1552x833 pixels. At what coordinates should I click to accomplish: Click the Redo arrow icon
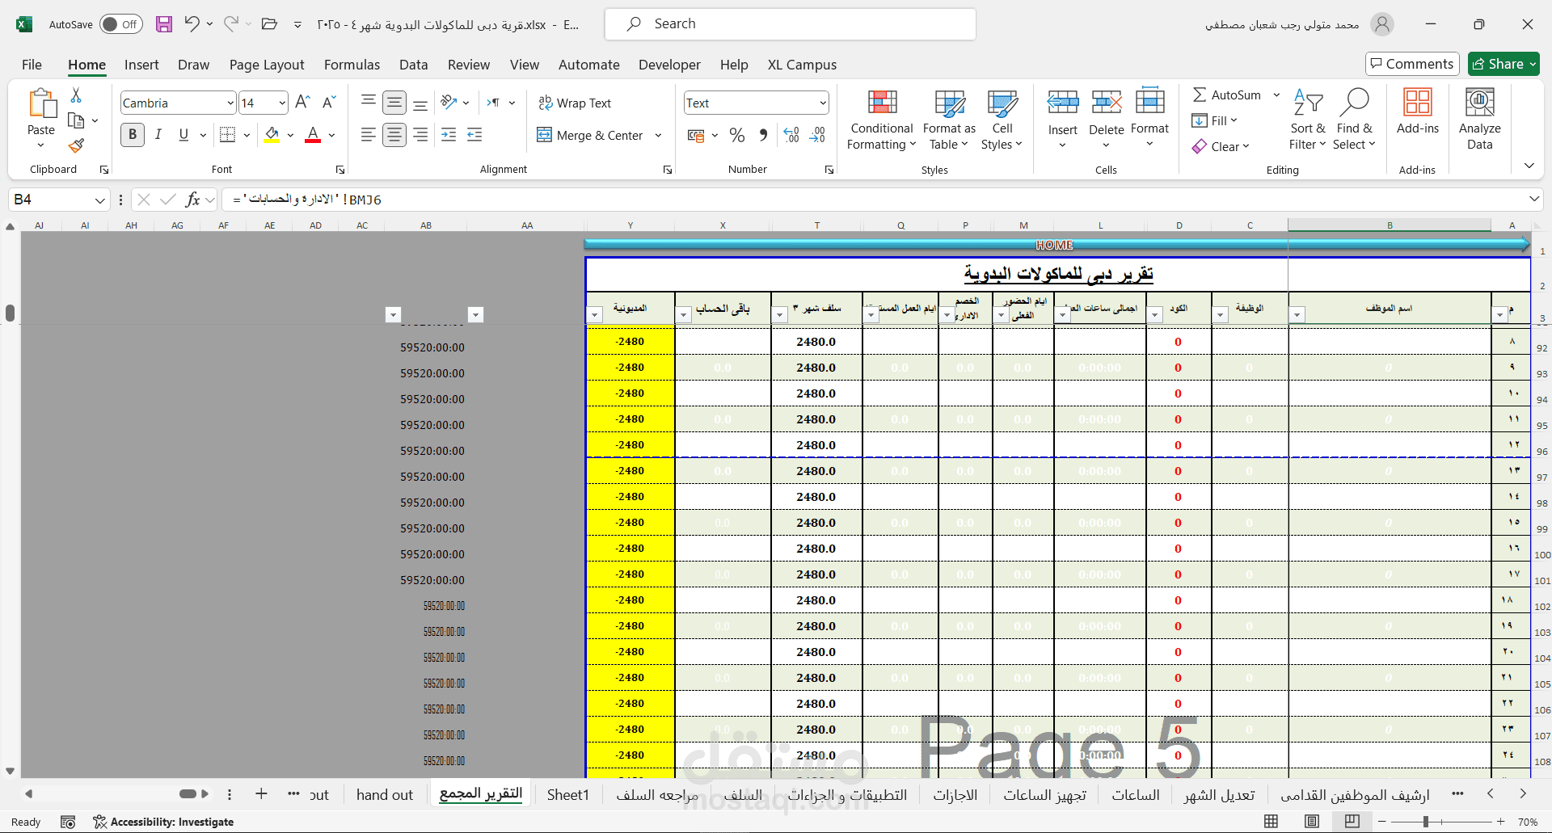coord(231,23)
